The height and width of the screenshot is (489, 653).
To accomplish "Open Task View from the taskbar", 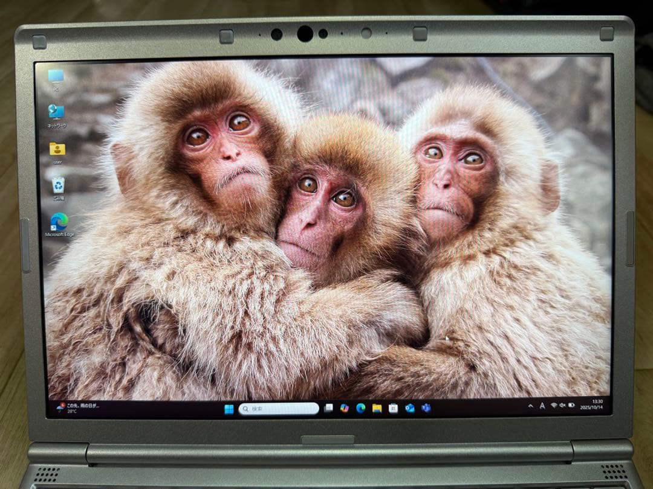I will coord(328,407).
